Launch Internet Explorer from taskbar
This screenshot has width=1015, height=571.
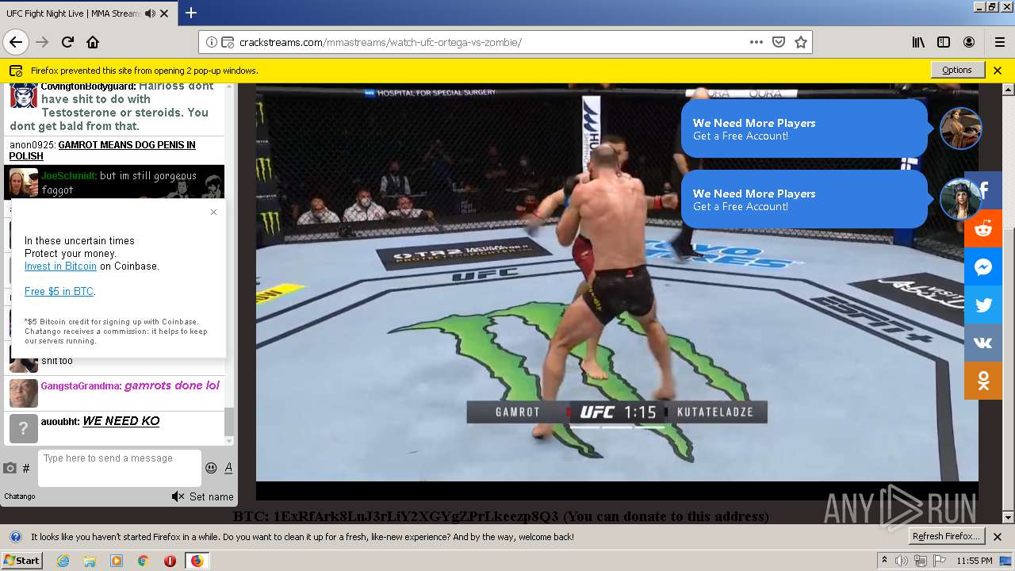[63, 561]
